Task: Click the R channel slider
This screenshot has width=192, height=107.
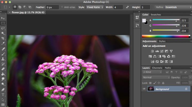Action: [166, 20]
